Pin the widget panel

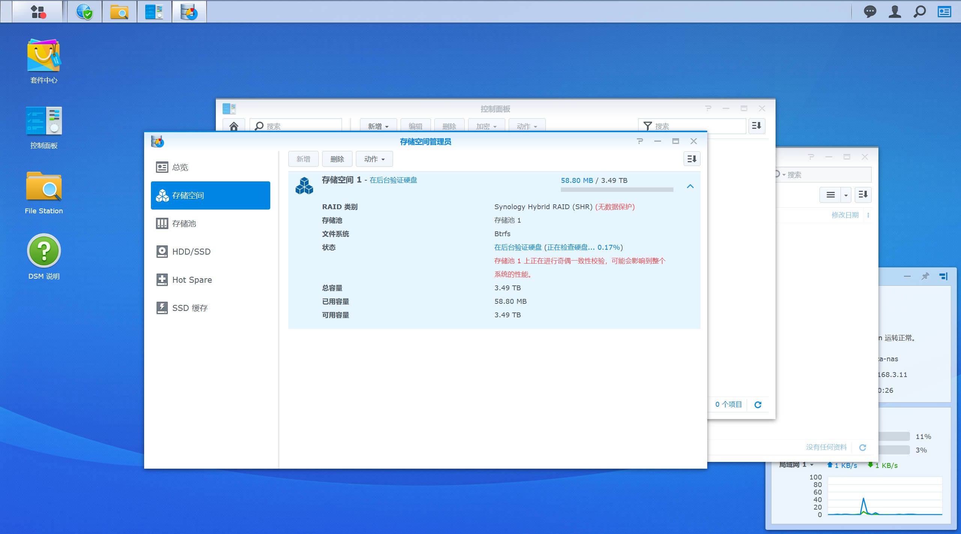tap(925, 276)
